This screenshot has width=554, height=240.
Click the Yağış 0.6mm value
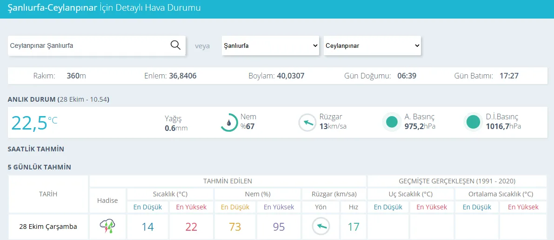[x=176, y=128]
